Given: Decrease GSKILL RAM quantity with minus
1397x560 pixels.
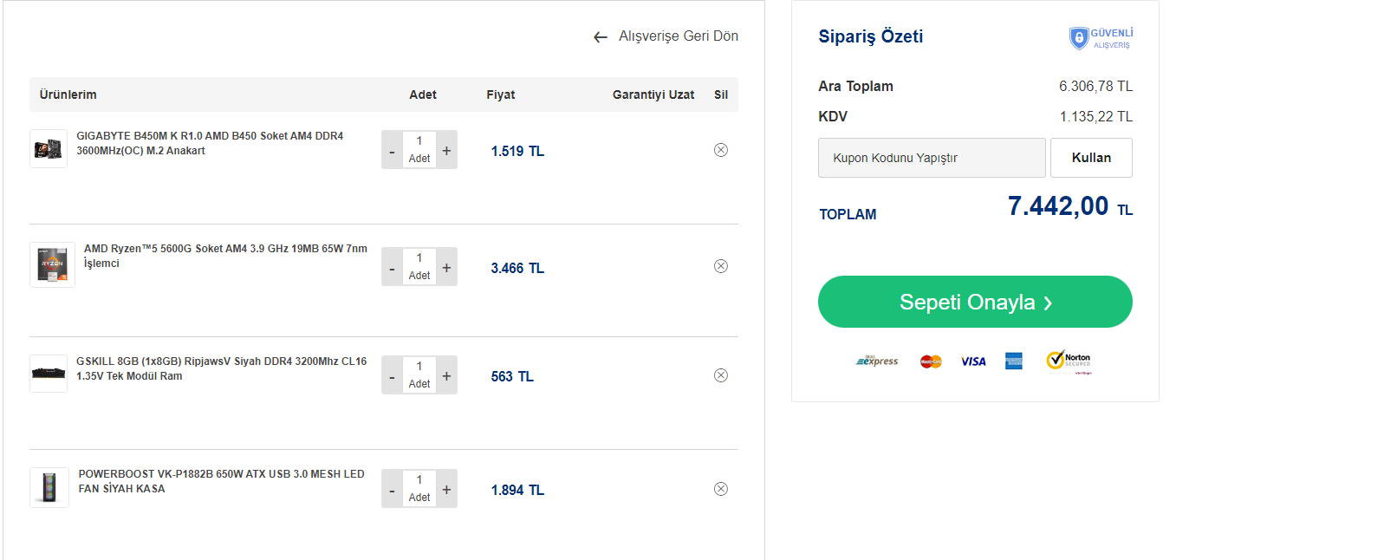Looking at the screenshot, I should (392, 377).
